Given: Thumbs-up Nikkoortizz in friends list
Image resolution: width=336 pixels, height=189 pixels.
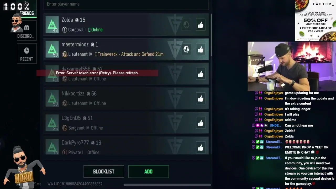Looking at the screenshot, I should pyautogui.click(x=201, y=99).
